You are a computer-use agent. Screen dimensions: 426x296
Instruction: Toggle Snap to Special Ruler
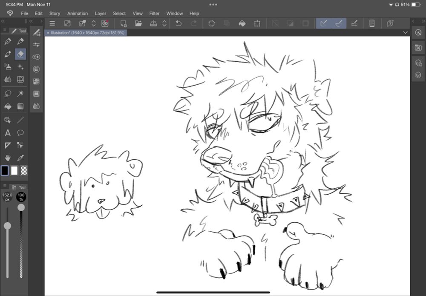pyautogui.click(x=339, y=23)
